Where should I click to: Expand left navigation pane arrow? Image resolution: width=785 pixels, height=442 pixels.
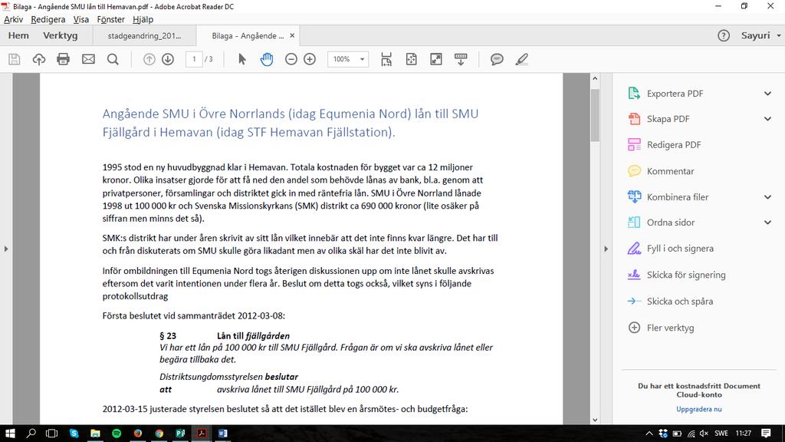tap(6, 249)
